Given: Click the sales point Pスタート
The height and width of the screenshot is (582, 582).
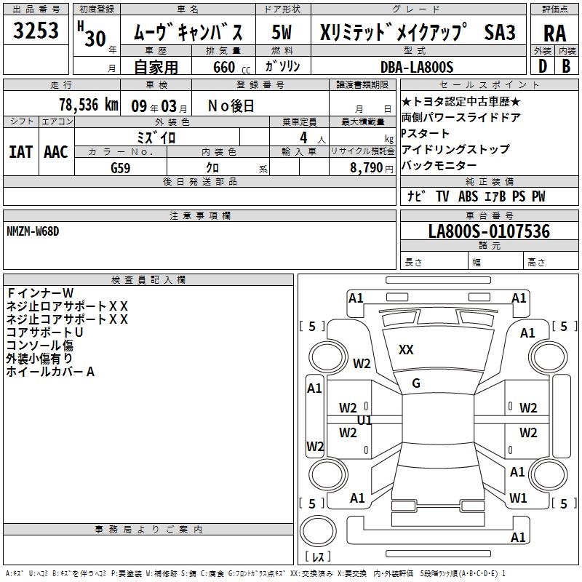Looking at the screenshot, I should tap(426, 133).
